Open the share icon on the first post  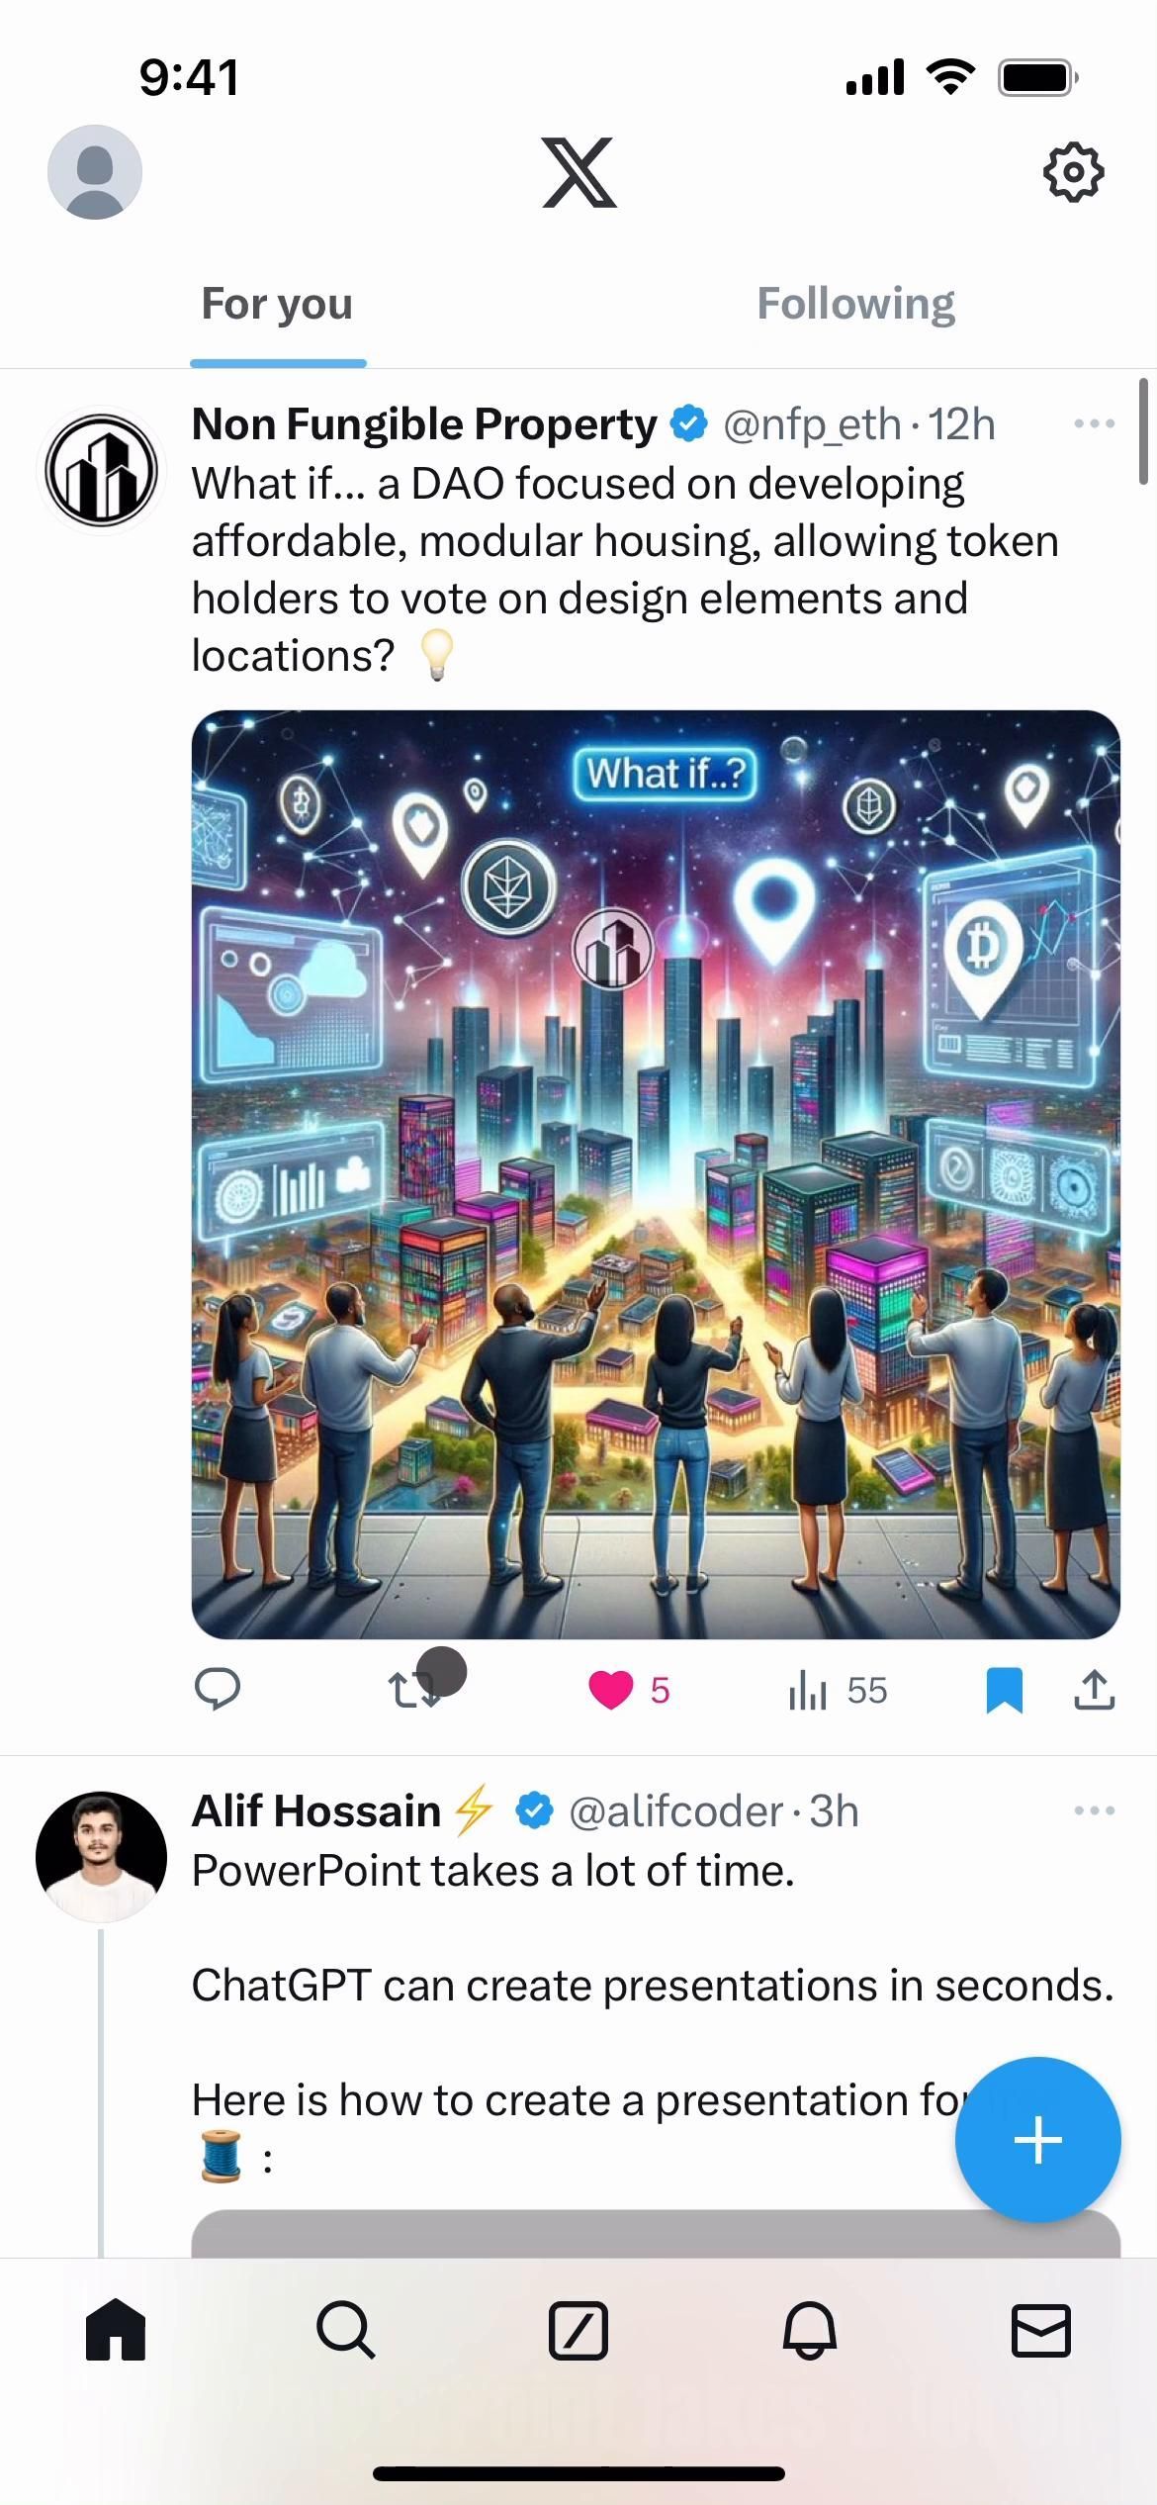1094,1689
